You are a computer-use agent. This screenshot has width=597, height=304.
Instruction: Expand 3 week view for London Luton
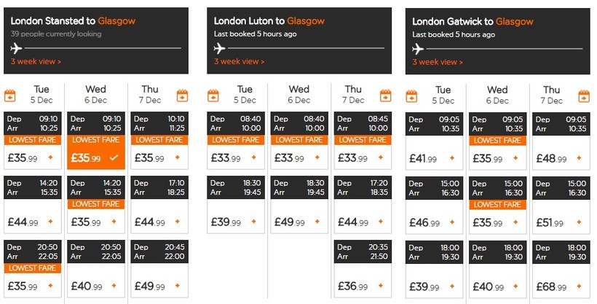click(240, 62)
